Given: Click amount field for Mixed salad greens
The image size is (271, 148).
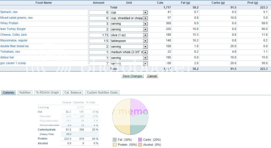Looking at the screenshot, I should pyautogui.click(x=99, y=18).
